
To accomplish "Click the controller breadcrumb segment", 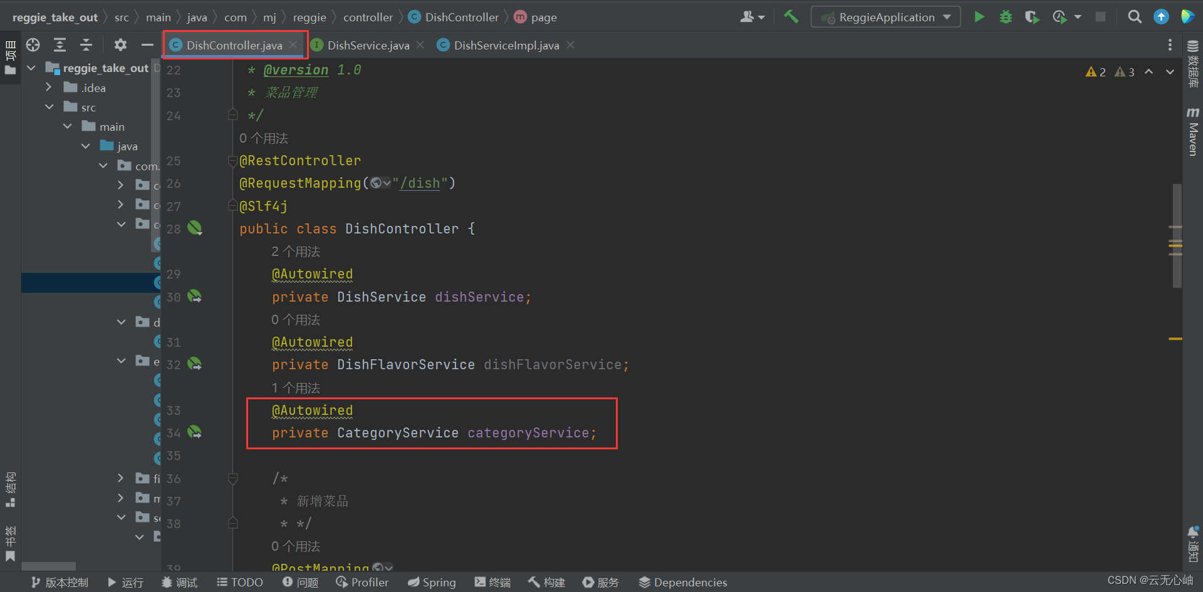I will [x=368, y=17].
